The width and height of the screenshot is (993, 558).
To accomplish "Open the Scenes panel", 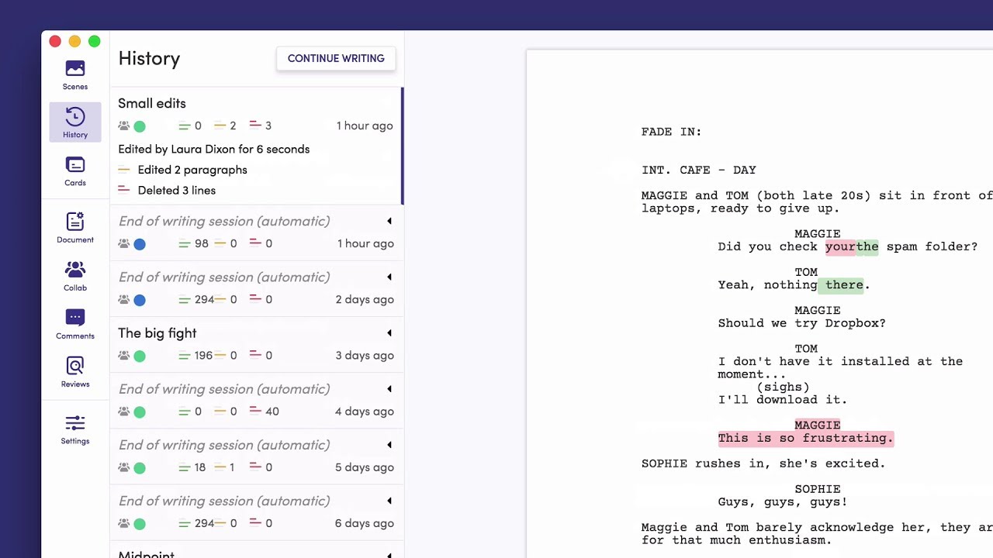I will pyautogui.click(x=74, y=74).
